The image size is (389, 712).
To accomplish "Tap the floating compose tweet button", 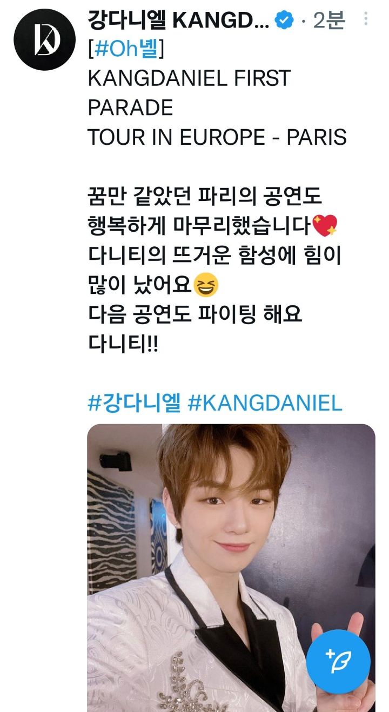I will [x=338, y=661].
